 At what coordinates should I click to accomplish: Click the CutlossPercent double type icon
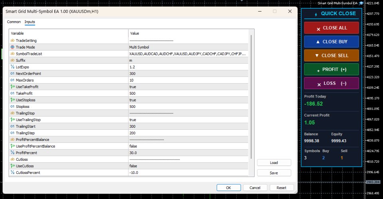pos(12,172)
